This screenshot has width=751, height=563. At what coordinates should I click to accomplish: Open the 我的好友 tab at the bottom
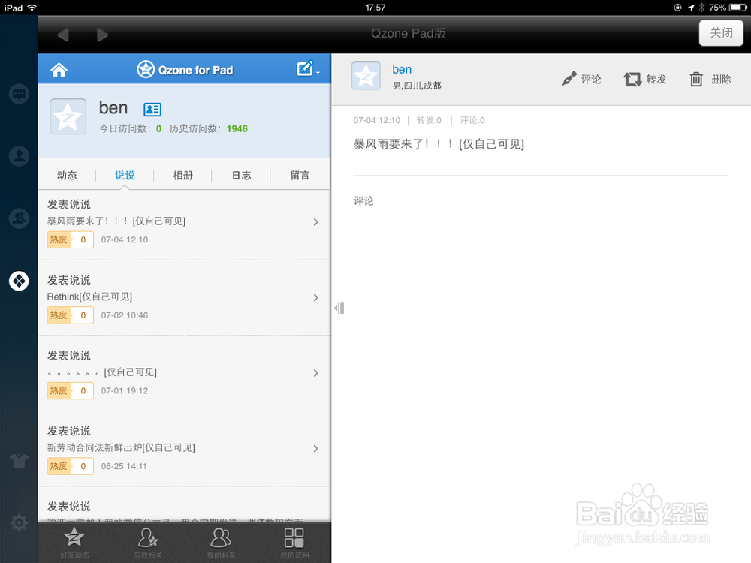pos(221,542)
